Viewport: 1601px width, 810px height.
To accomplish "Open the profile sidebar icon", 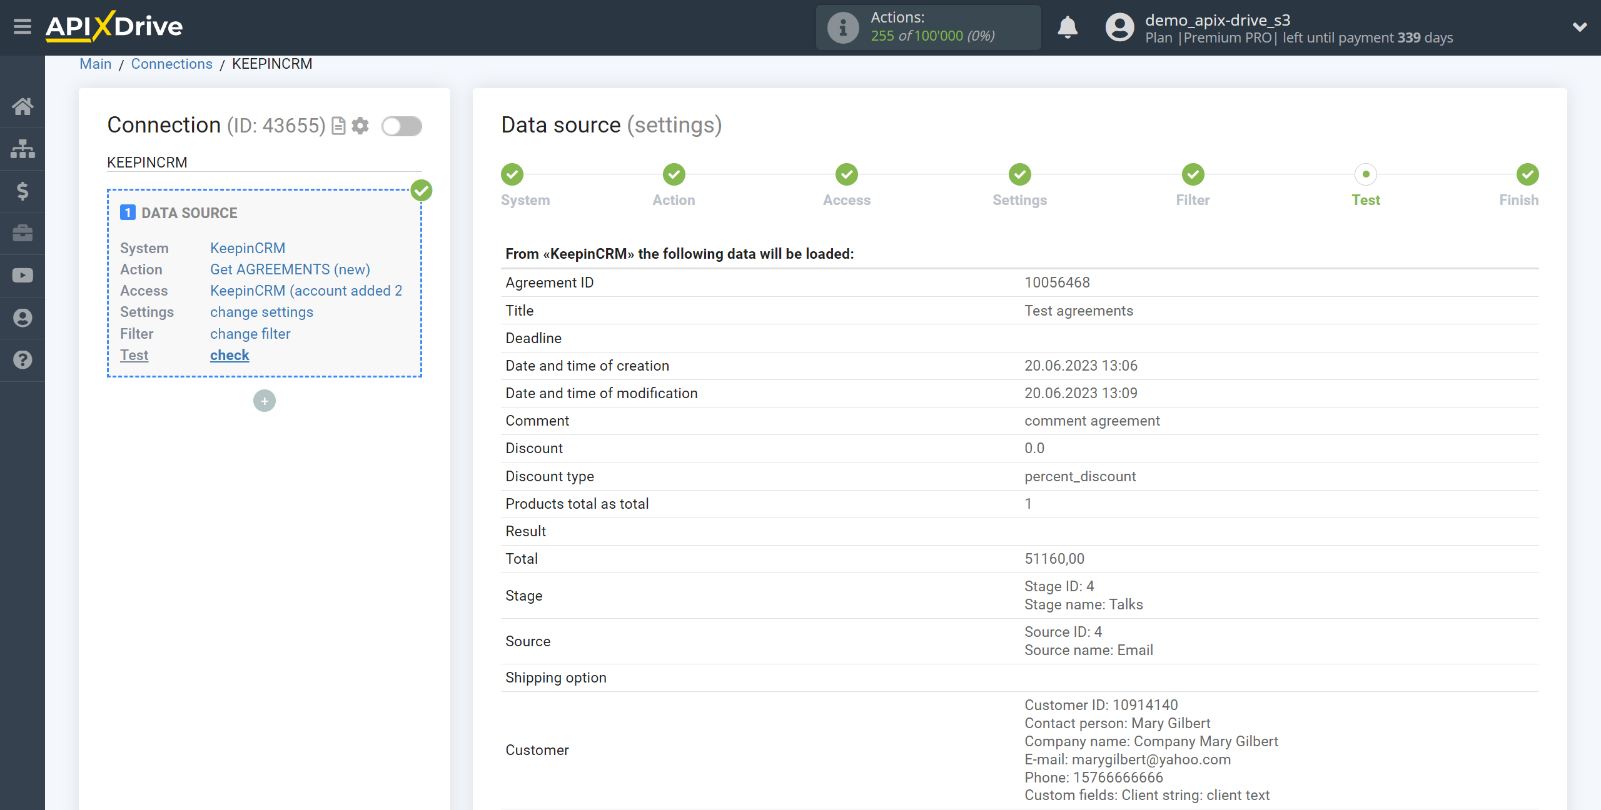I will [x=23, y=317].
